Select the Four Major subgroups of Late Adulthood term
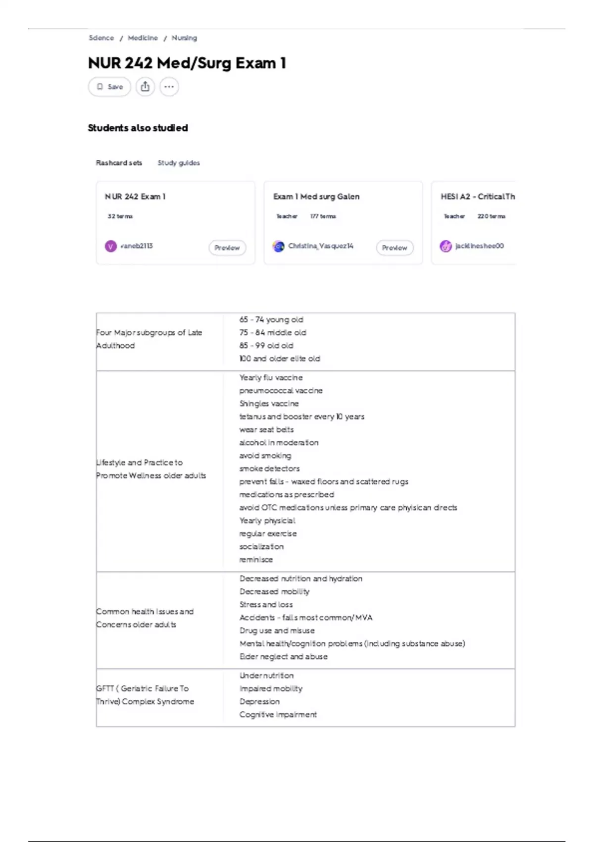594x842 pixels. pos(149,339)
